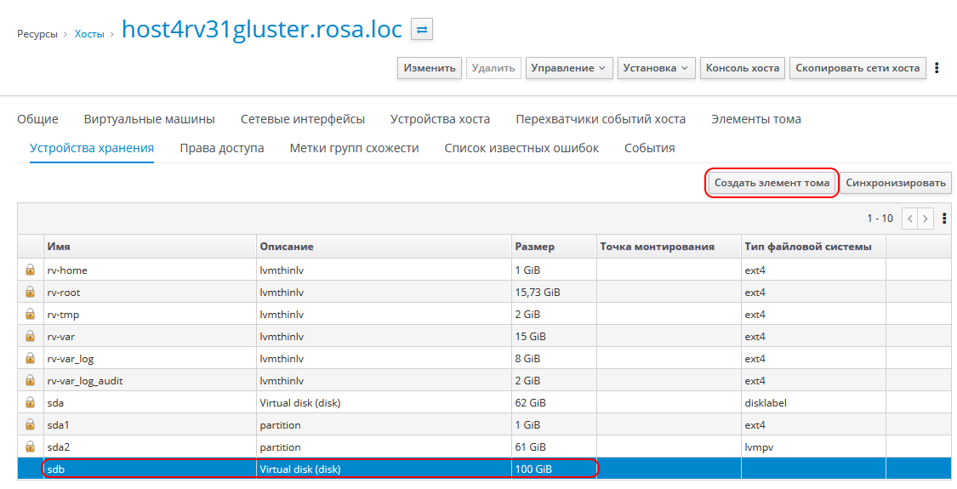Open the Элементы тома tab
This screenshot has height=489, width=957.
[755, 119]
